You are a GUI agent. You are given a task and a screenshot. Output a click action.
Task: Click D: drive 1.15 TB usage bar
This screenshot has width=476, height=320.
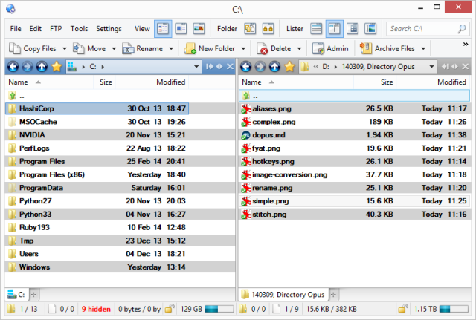tap(454, 309)
